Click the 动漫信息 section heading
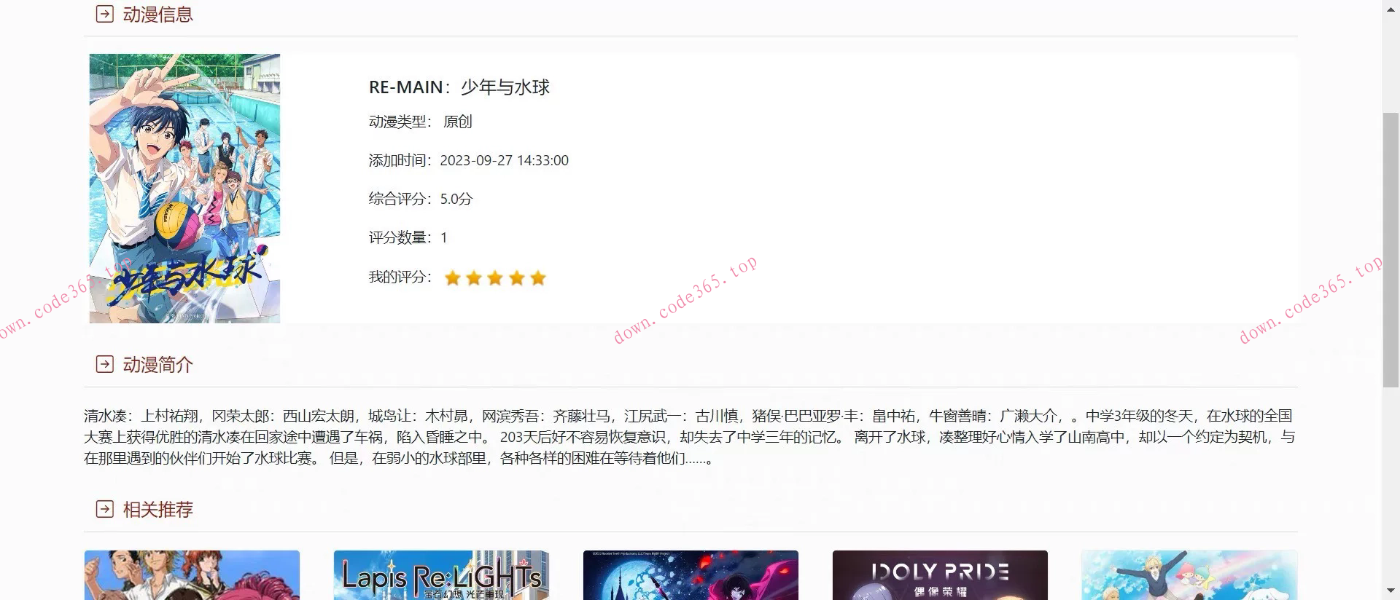The image size is (1400, 600). click(x=157, y=15)
